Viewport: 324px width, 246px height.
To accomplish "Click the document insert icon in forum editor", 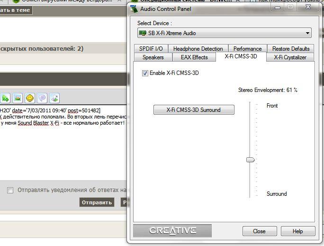I will click(55, 98).
